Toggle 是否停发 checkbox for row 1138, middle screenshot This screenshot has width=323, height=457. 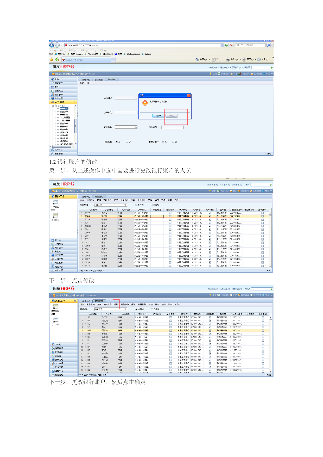pyautogui.click(x=170, y=213)
